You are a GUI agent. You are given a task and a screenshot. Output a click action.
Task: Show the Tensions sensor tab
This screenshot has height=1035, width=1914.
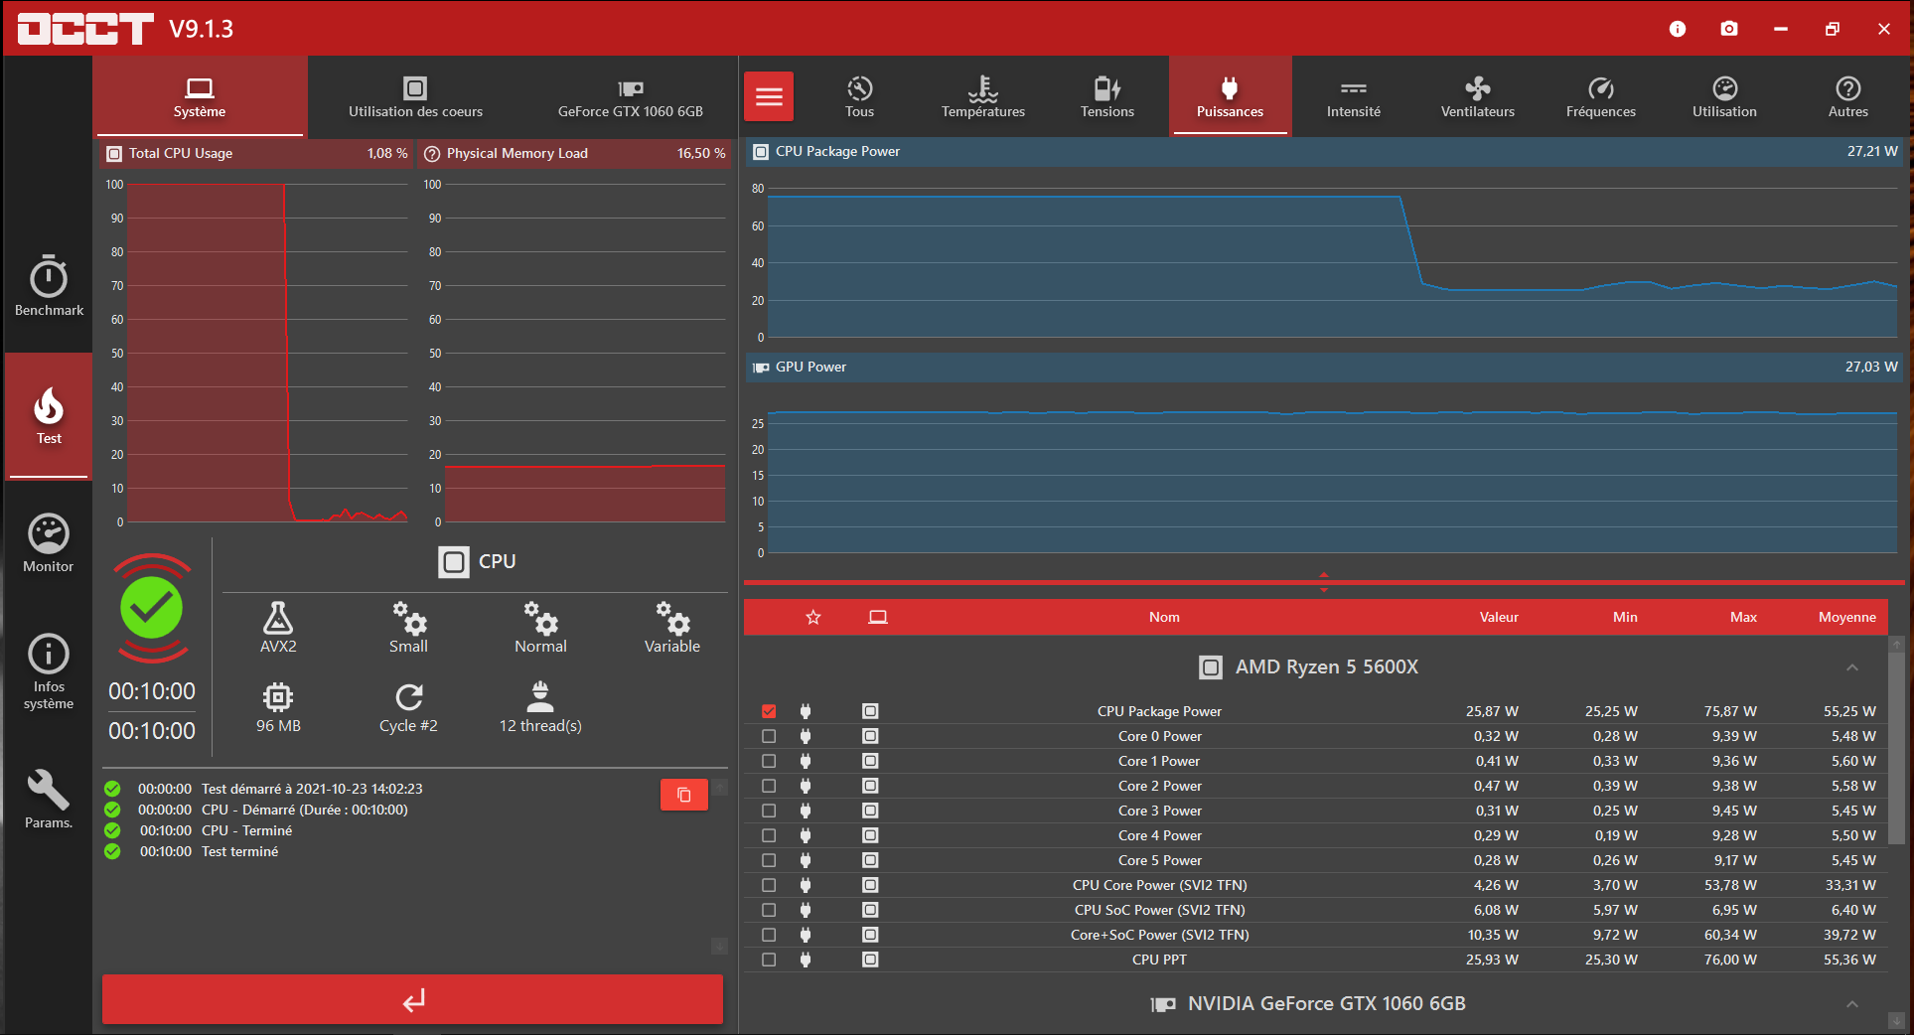click(x=1107, y=96)
